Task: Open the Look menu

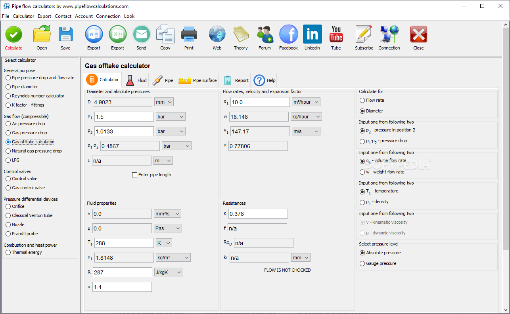Action: coord(129,16)
